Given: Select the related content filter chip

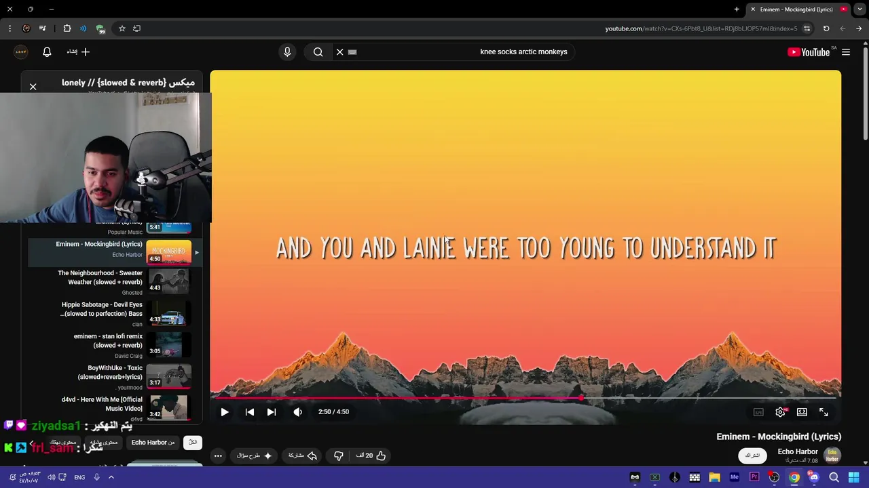Looking at the screenshot, I should 104,443.
